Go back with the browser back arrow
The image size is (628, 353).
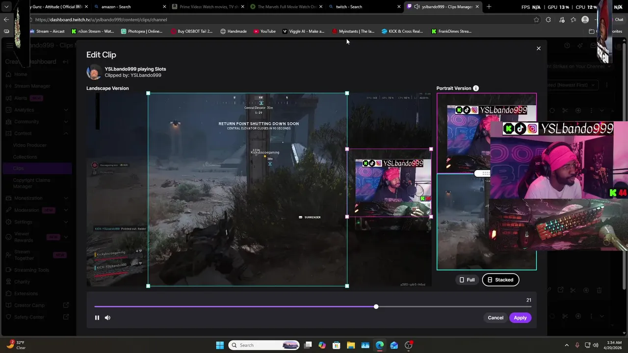click(x=6, y=20)
